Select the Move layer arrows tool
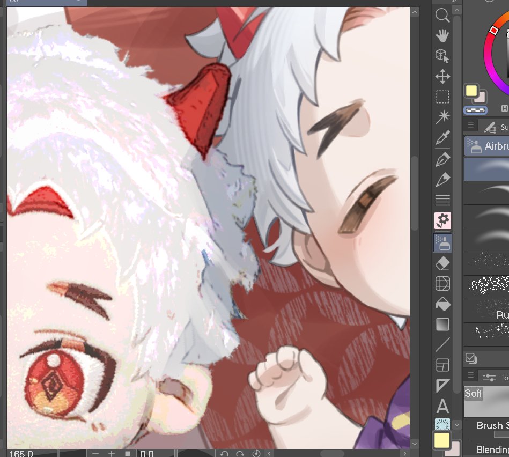 pyautogui.click(x=442, y=77)
